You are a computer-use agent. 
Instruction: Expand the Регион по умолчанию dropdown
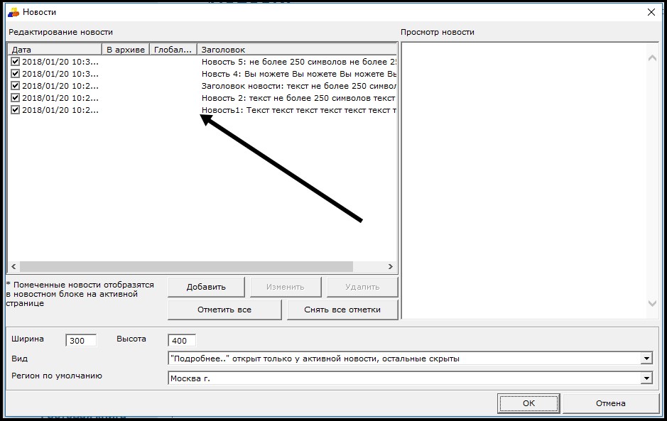pyautogui.click(x=646, y=378)
